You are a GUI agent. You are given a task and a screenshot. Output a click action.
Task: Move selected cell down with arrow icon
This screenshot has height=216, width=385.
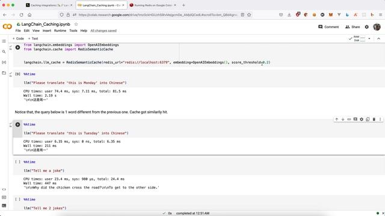click(x=343, y=119)
